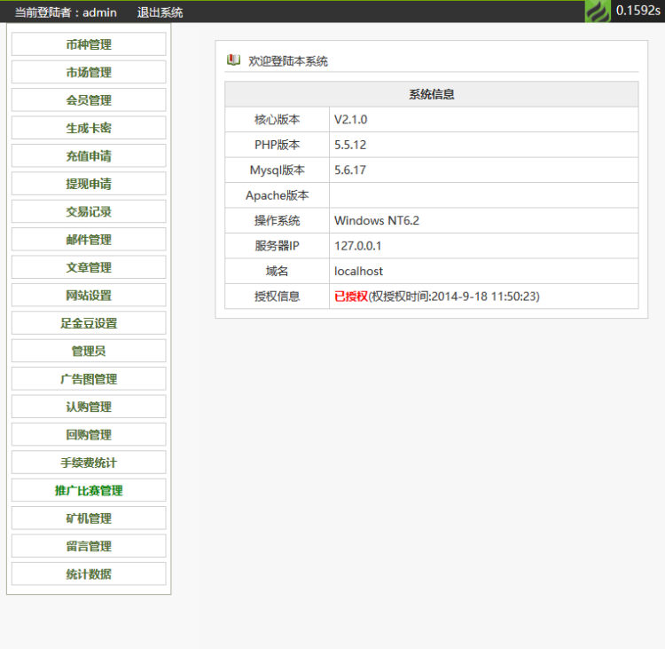Open 认购管理 menu
665x649 pixels.
click(x=89, y=407)
